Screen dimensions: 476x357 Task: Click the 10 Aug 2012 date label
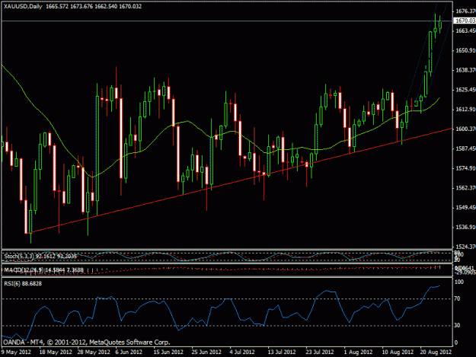click(x=398, y=352)
